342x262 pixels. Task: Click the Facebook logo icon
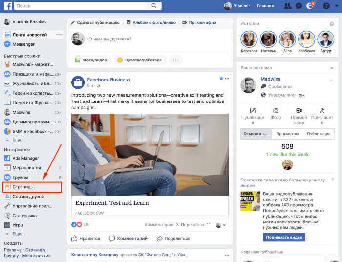pos(8,6)
